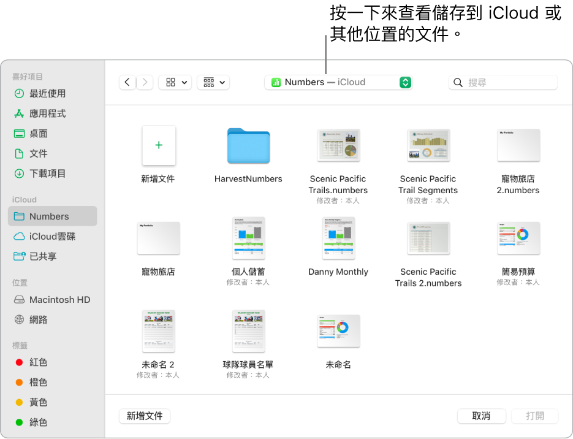The image size is (573, 439).
Task: Click the bottom-left 新增文件 button
Action: (145, 416)
